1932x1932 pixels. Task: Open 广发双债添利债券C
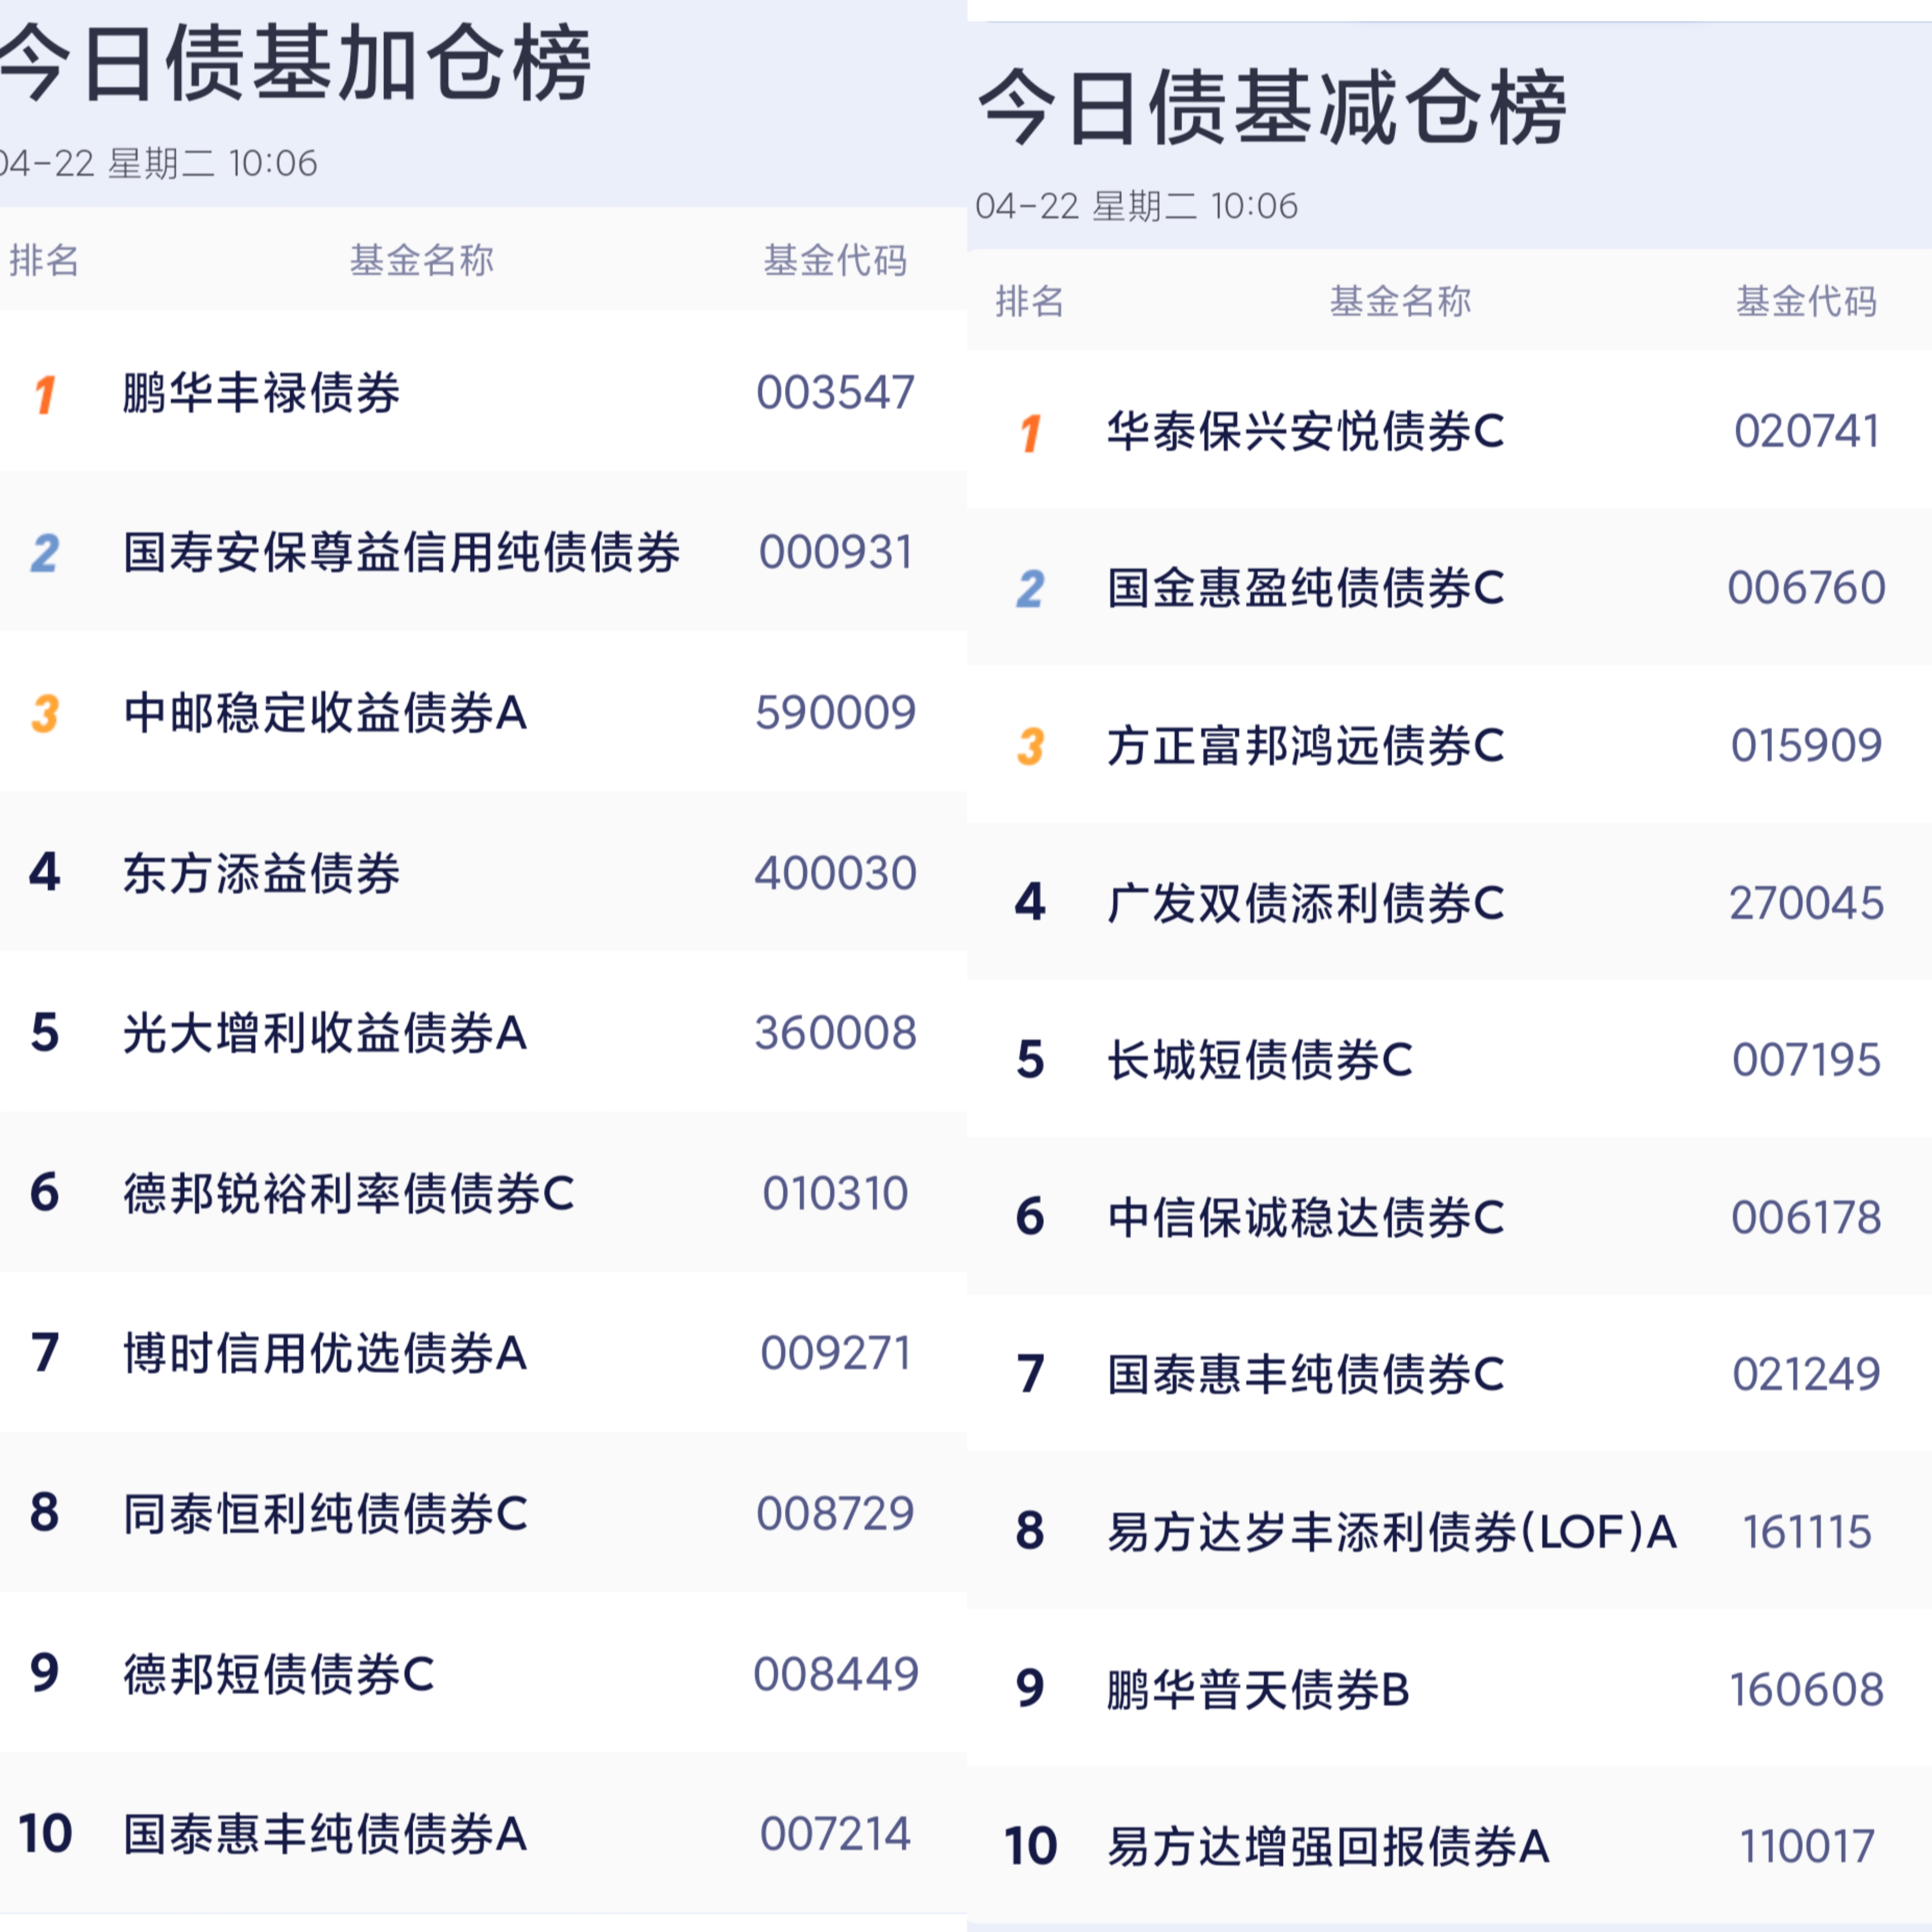(x=1305, y=903)
